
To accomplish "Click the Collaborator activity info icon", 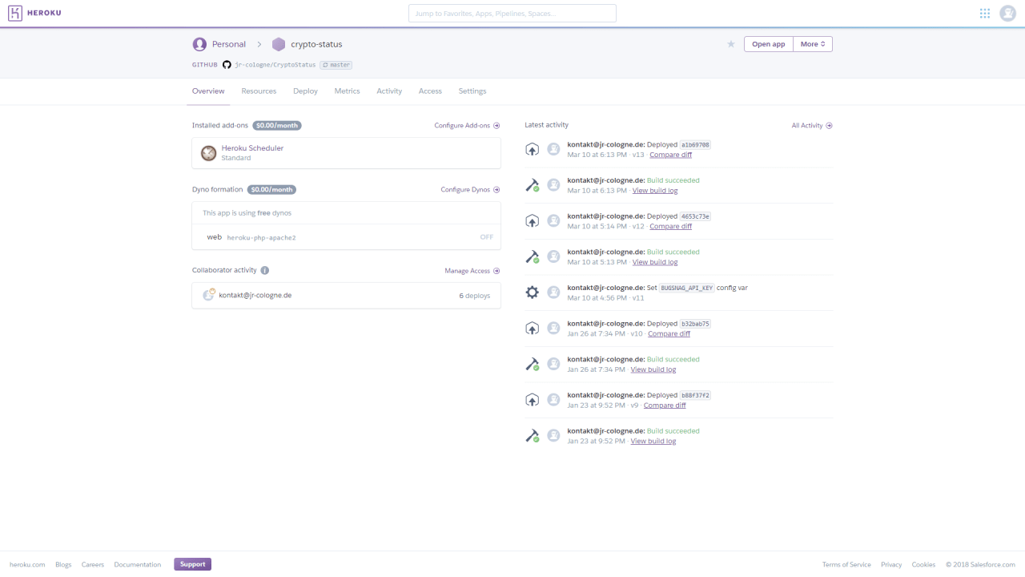I will click(x=264, y=271).
